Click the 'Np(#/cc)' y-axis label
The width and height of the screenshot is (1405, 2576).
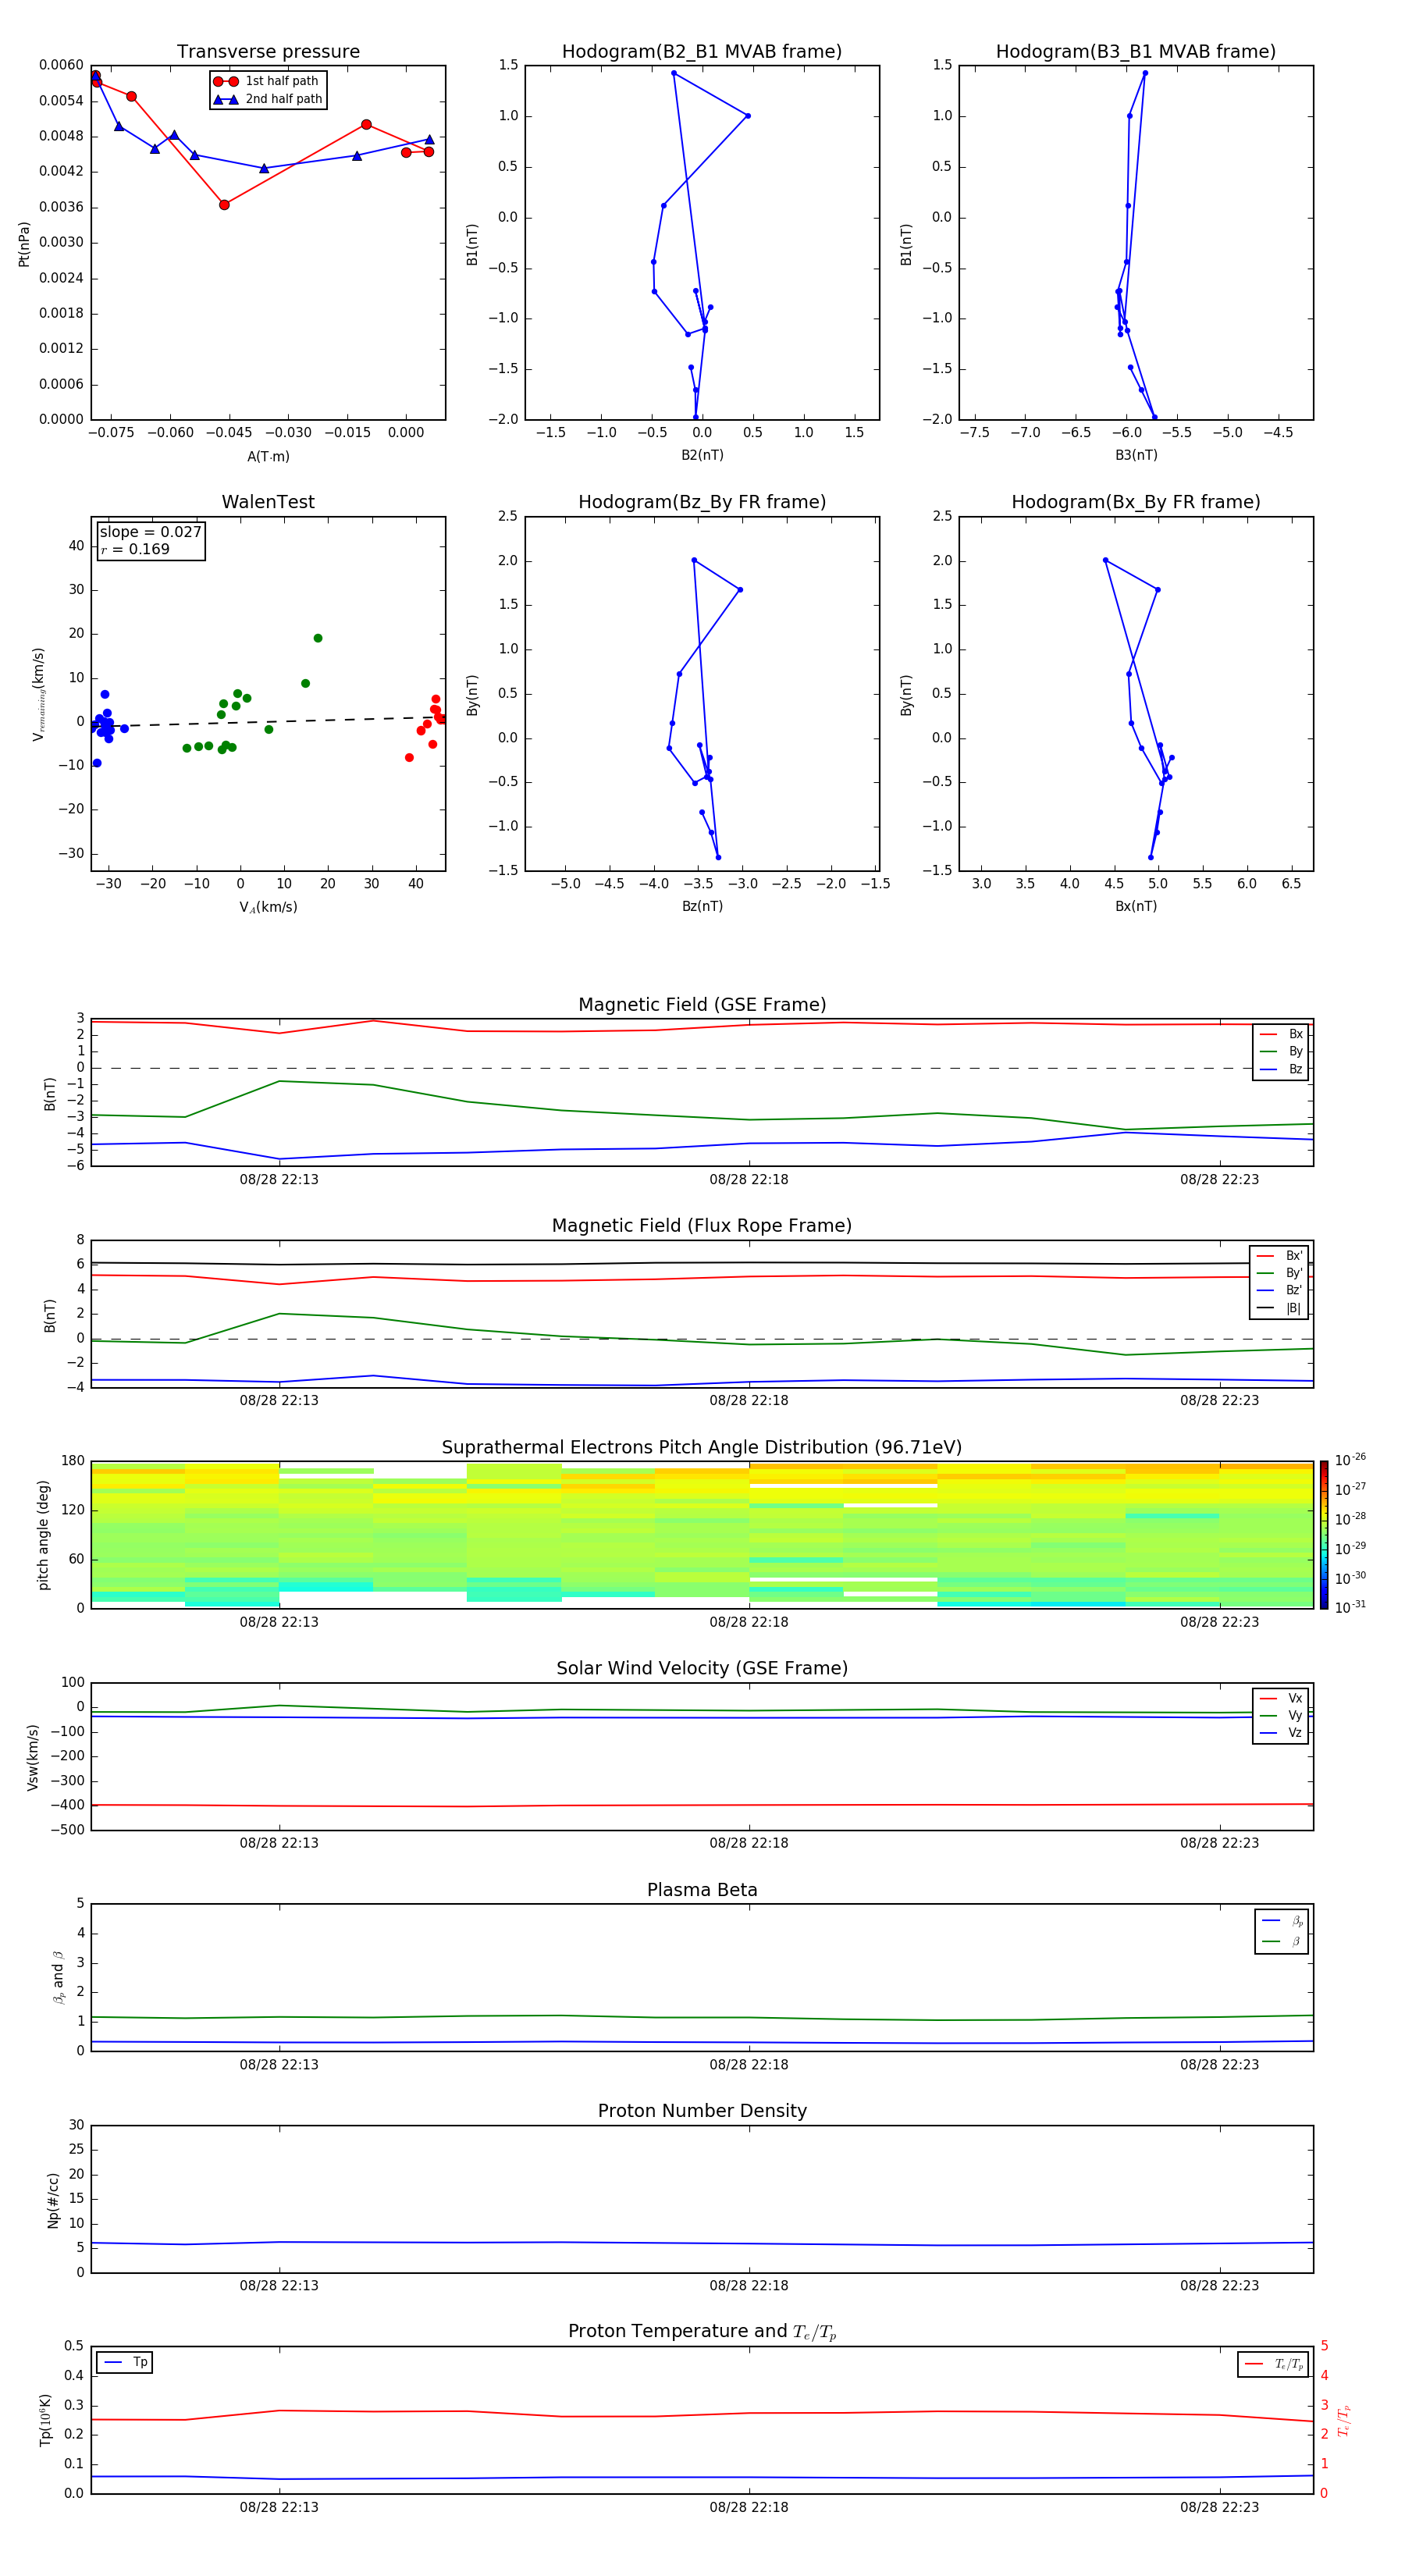point(53,2200)
